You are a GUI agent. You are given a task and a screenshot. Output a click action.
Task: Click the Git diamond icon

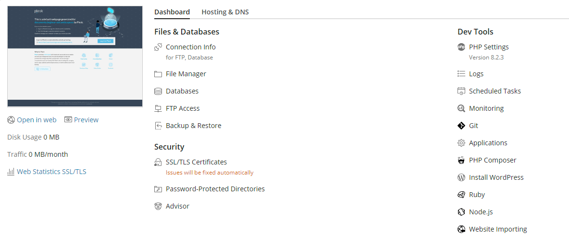(x=461, y=126)
